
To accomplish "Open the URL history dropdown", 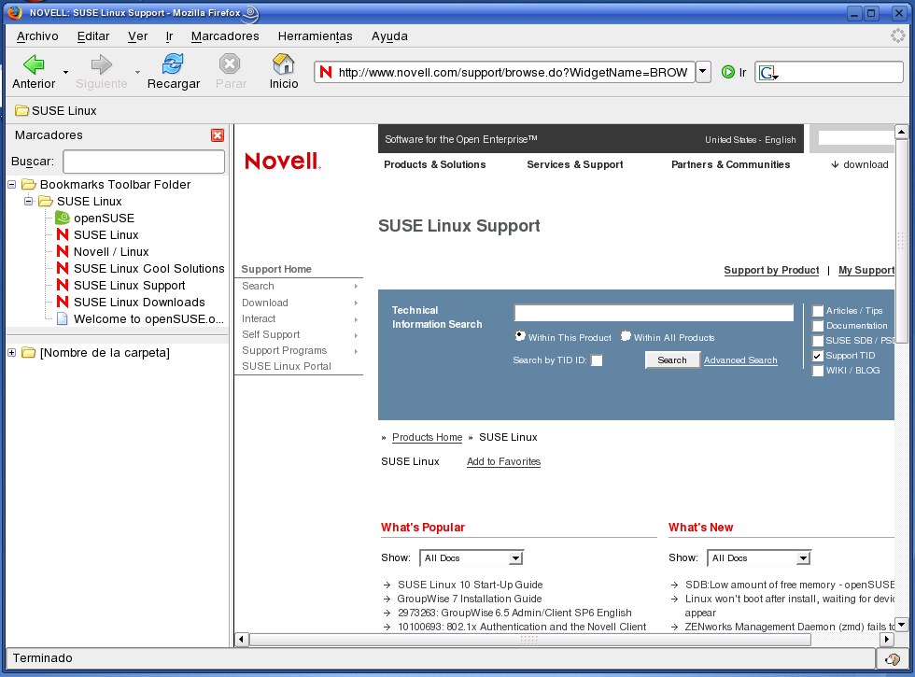I will click(x=703, y=73).
